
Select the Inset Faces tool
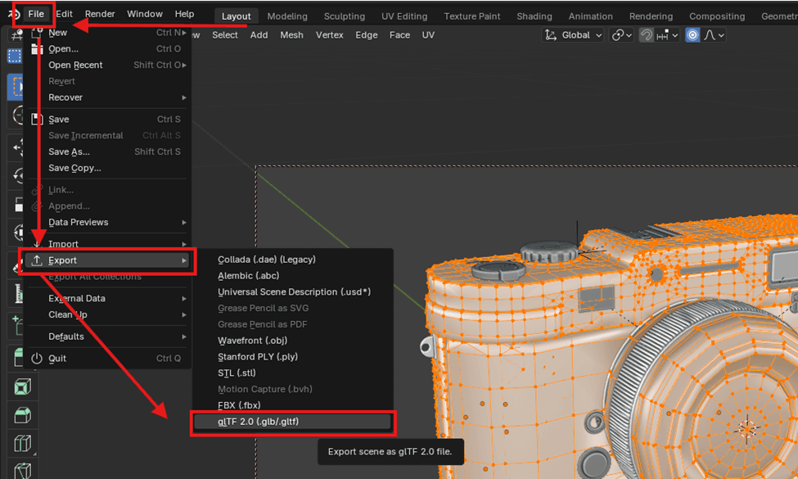pos(21,386)
